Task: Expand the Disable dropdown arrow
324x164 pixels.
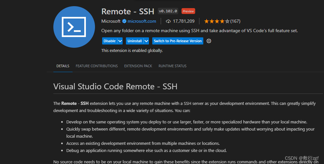Action: click(120, 41)
